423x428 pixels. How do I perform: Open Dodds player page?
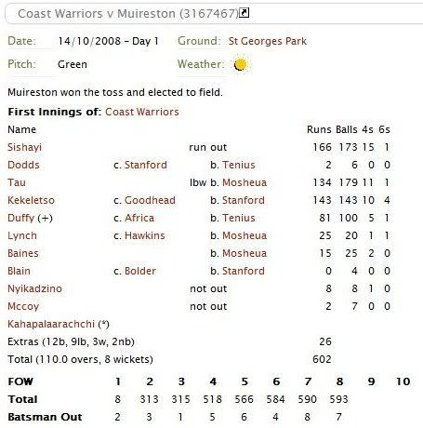pyautogui.click(x=23, y=165)
